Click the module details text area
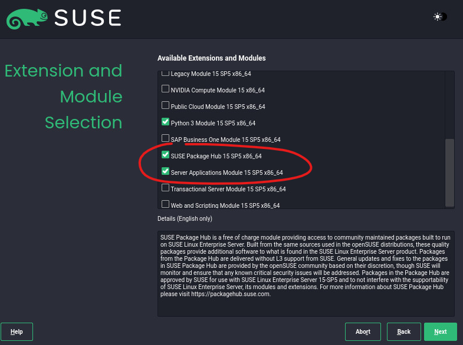 [306, 273]
